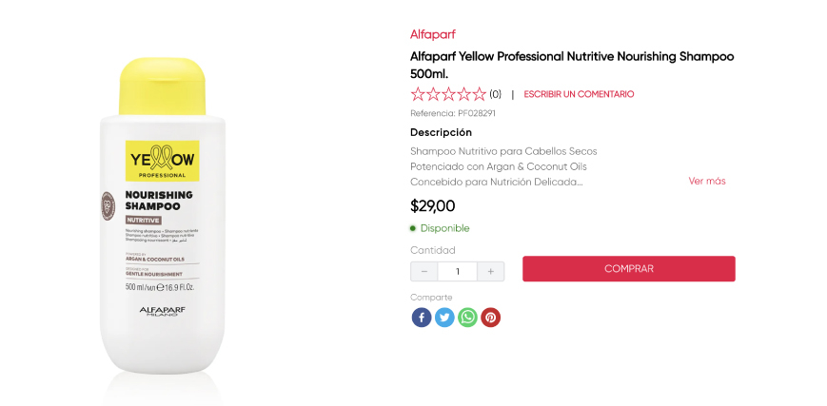Click the Alfaparf Yellow Professional product title
This screenshot has height=406, width=827.
[572, 65]
